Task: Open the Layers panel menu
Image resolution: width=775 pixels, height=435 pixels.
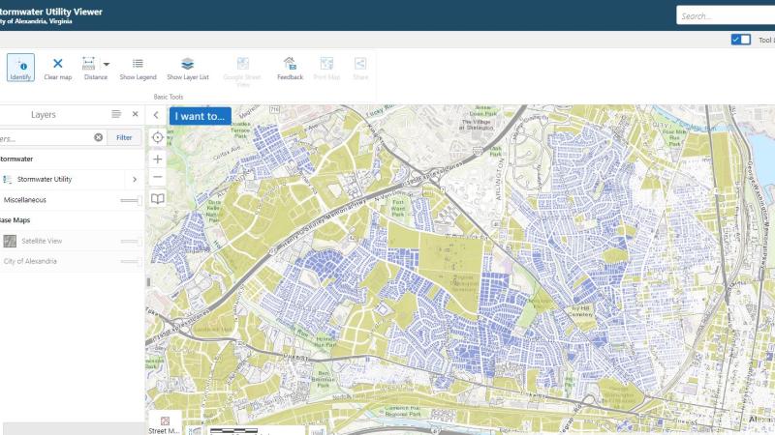Action: [x=116, y=114]
